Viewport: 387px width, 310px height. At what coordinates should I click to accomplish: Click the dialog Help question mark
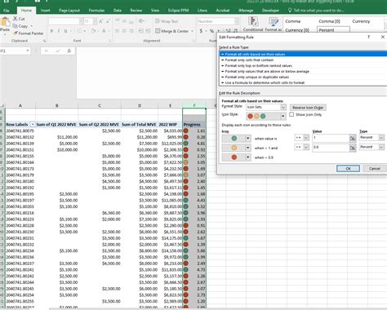[368, 37]
